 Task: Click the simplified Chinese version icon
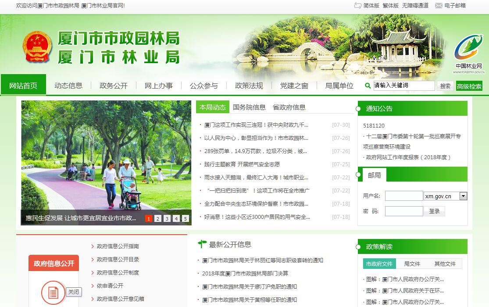[357, 6]
